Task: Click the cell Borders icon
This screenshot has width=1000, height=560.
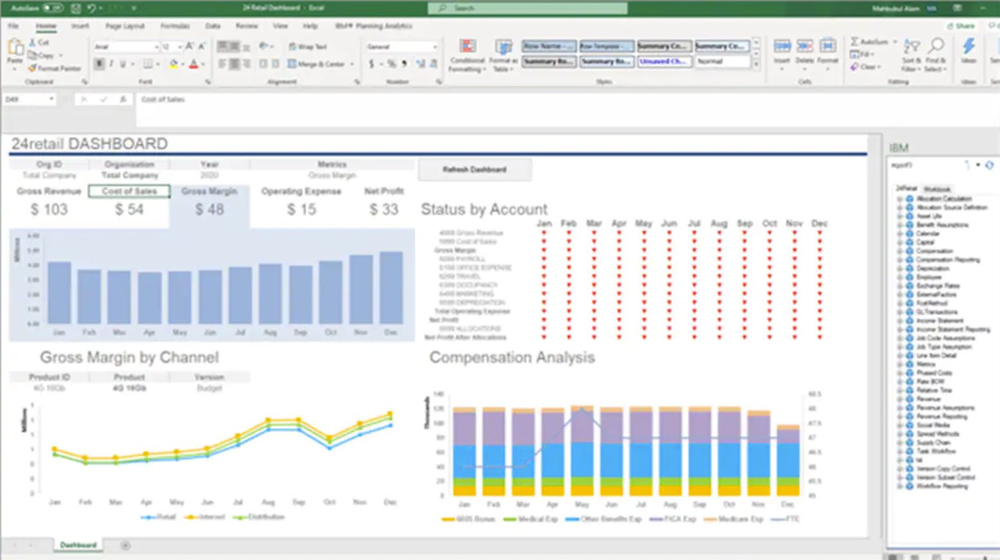Action: 147,64
